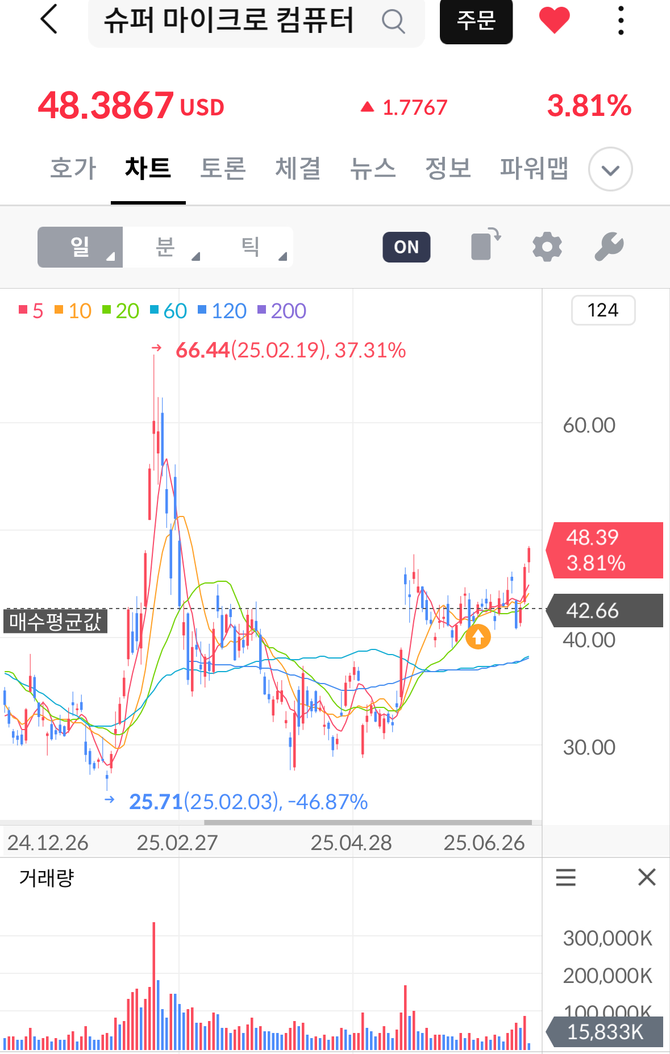Rotate chart with the screen rotation icon

pos(486,245)
